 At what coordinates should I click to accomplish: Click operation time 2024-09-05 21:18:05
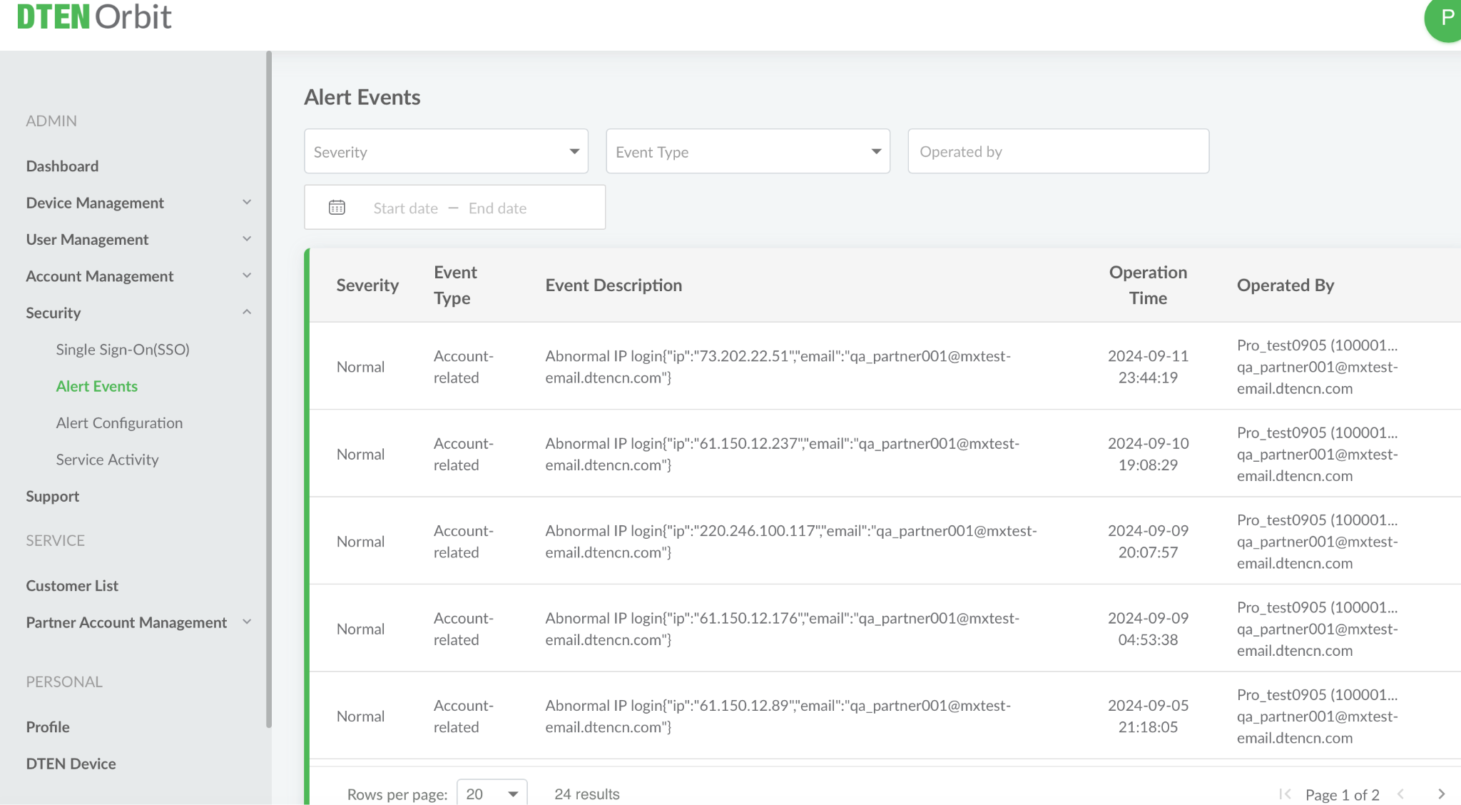(x=1148, y=716)
